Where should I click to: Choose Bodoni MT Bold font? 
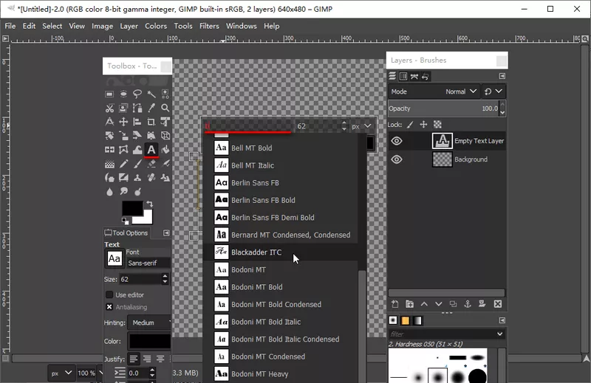(256, 287)
